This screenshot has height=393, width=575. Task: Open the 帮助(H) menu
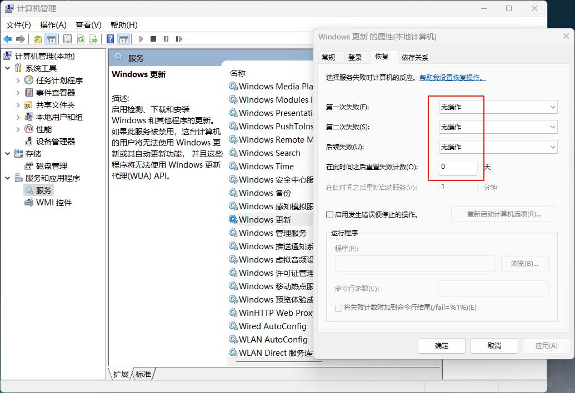[x=124, y=25]
